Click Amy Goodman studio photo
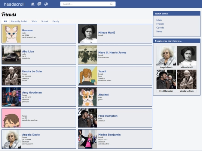 click(11, 97)
